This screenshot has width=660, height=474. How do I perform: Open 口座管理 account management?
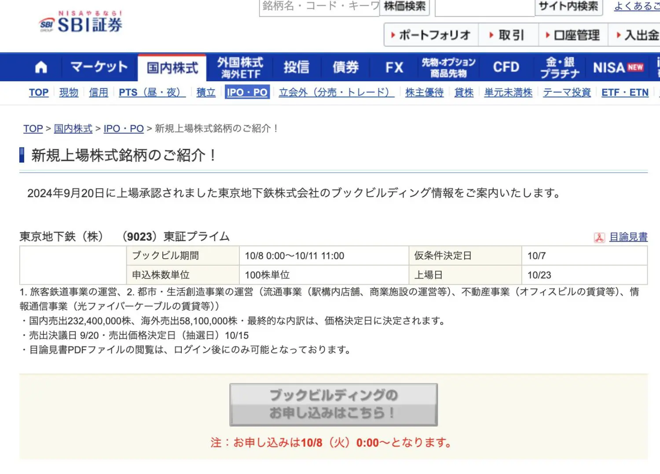[573, 35]
